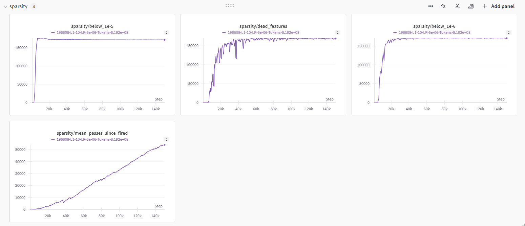
Task: Open the section more options ellipsis menu
Action: [431, 6]
